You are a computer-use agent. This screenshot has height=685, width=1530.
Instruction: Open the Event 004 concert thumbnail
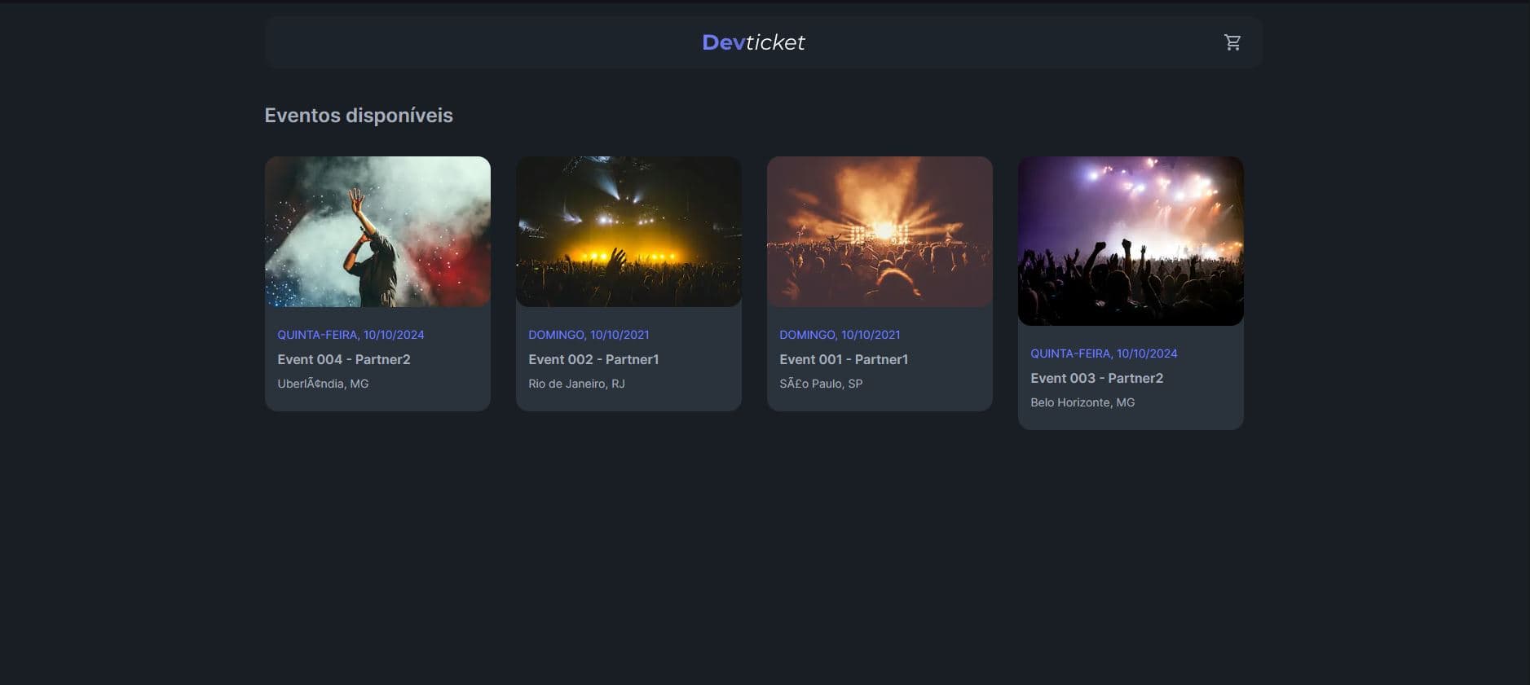[x=377, y=231]
